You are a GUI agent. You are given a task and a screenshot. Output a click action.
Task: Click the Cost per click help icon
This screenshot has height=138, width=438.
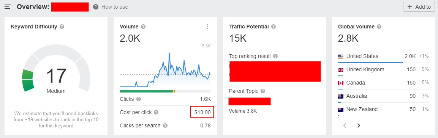(x=156, y=112)
